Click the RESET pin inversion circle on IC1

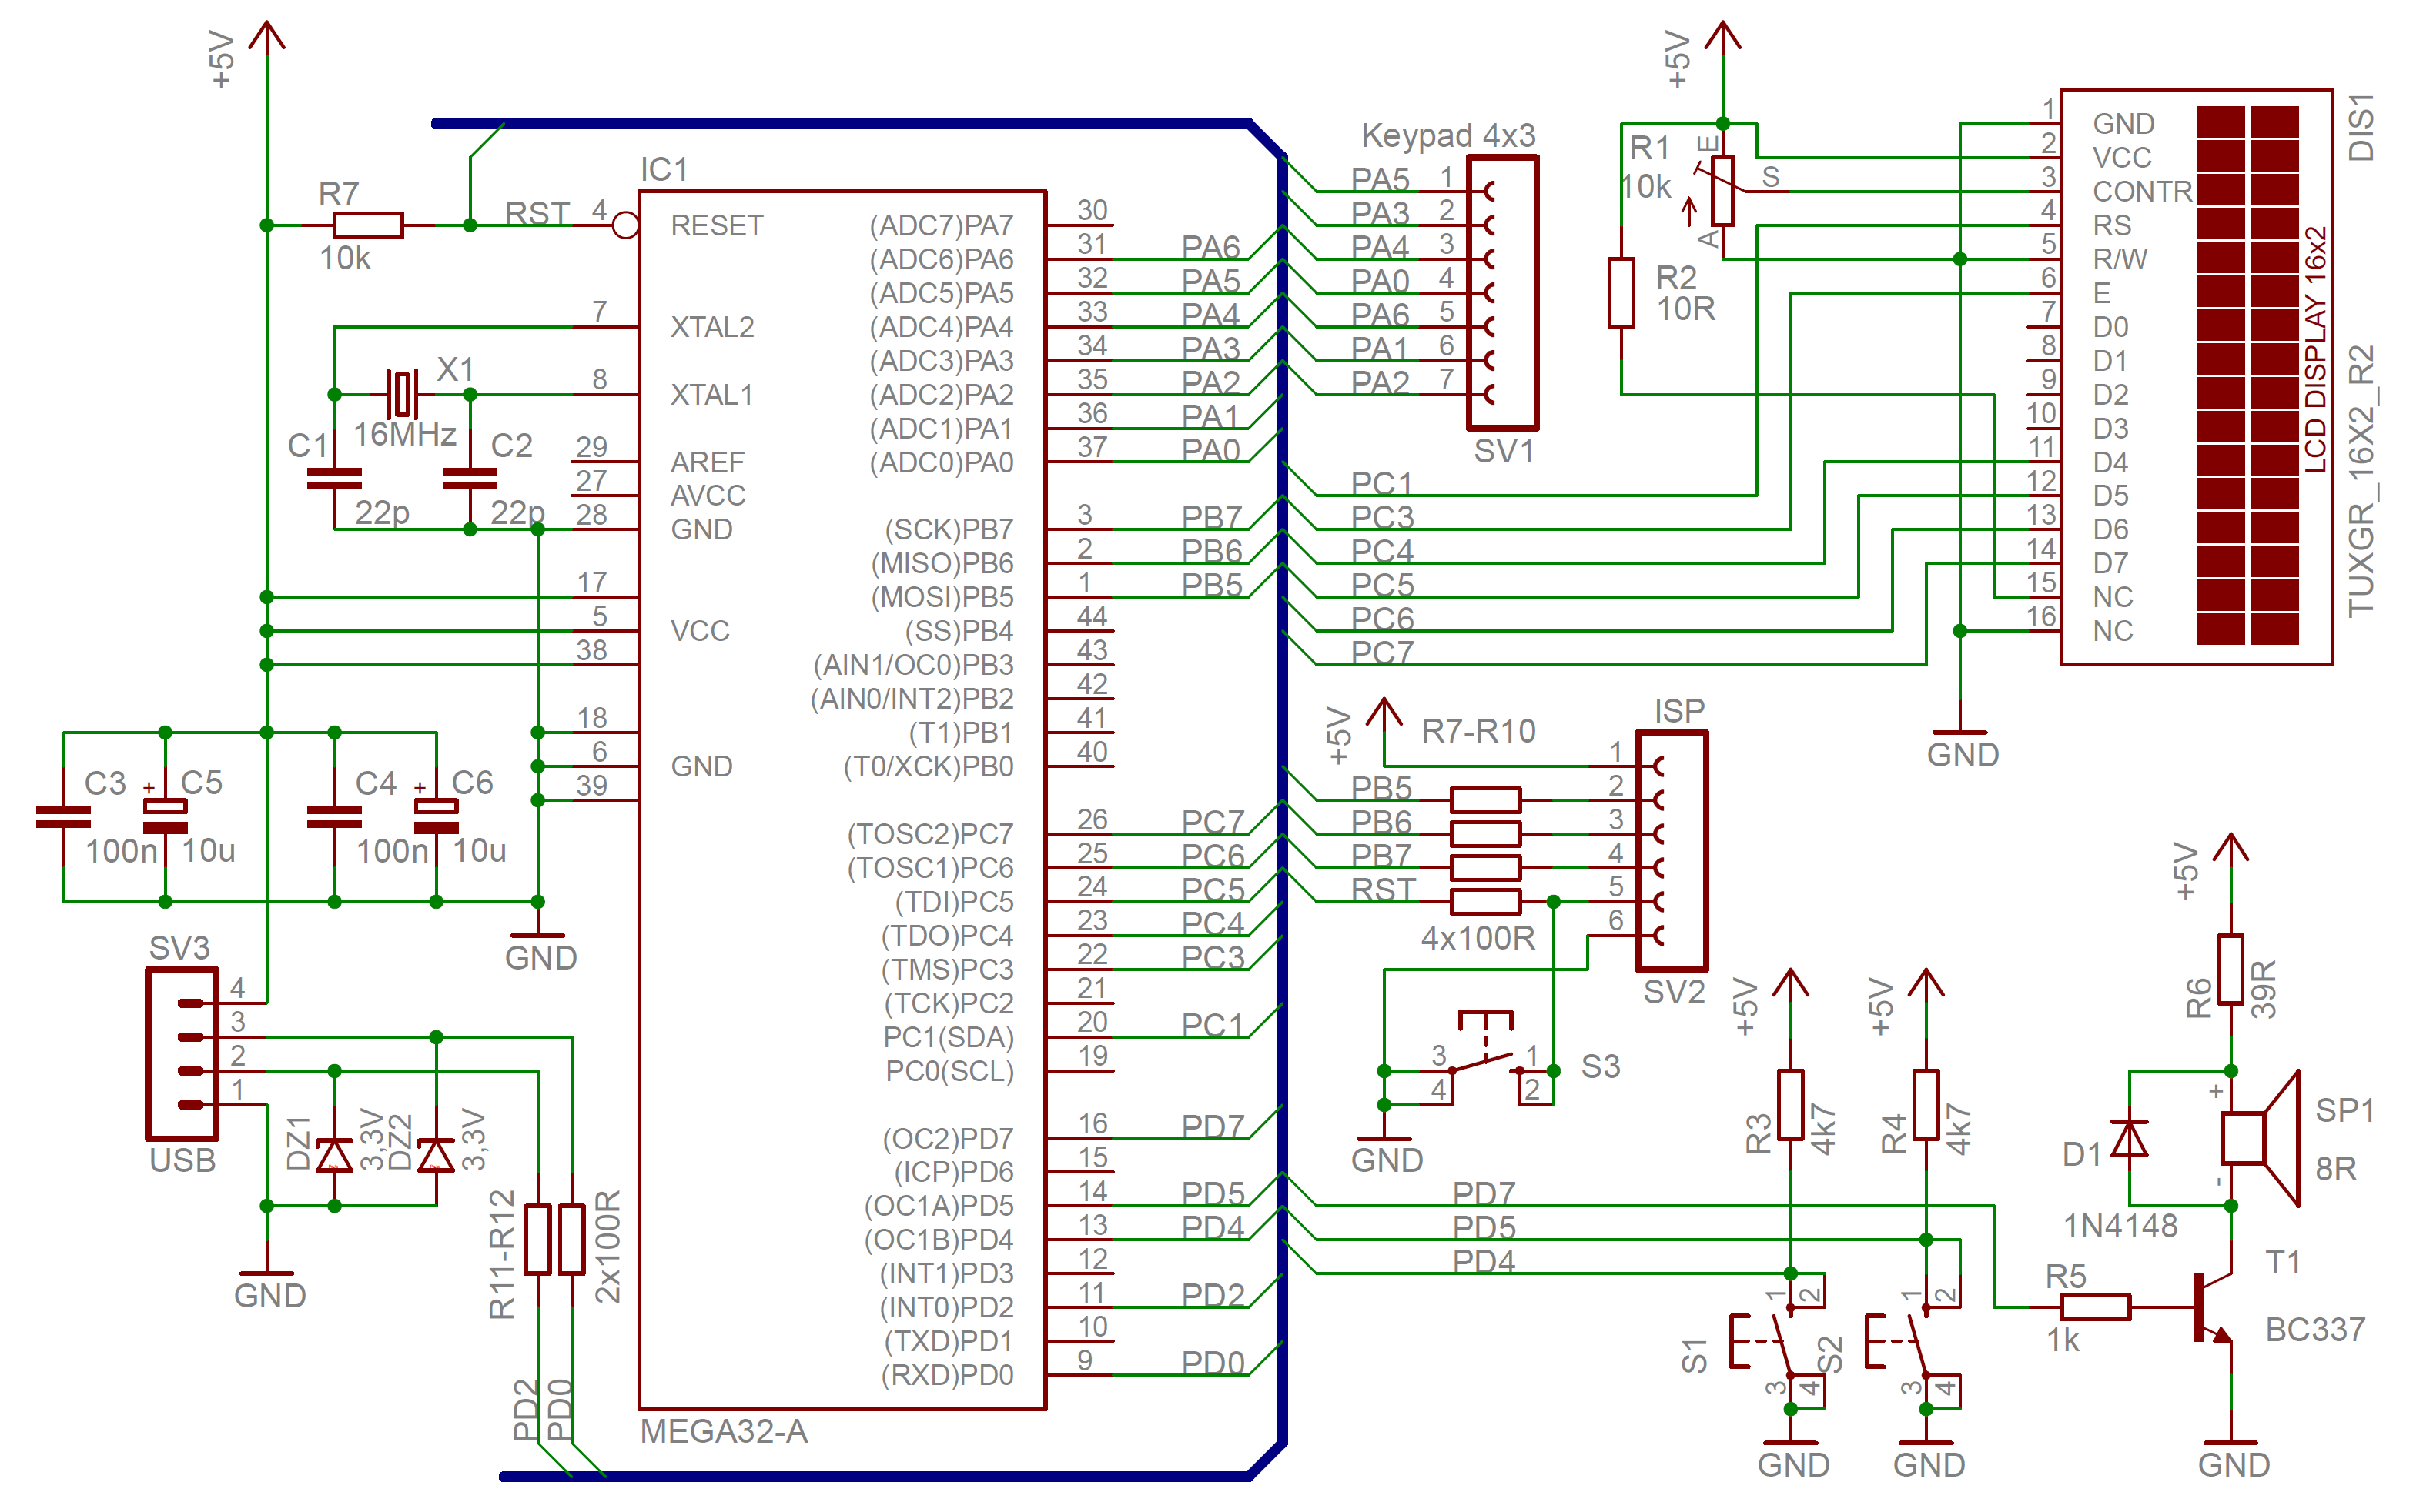click(625, 225)
